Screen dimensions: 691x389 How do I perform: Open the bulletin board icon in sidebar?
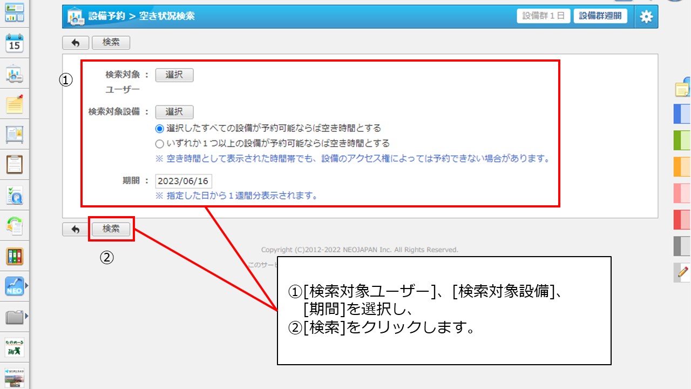15,135
